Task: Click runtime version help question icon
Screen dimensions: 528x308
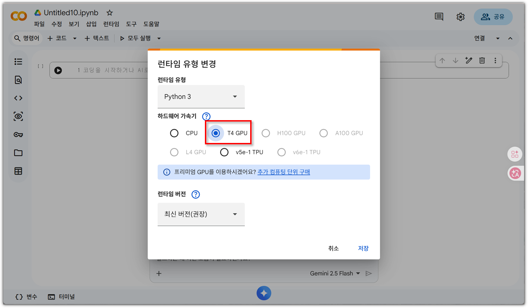Action: pos(196,194)
